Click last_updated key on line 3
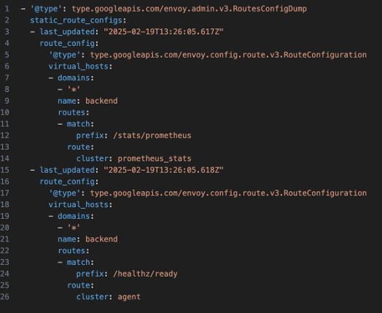382x313 pixels. coord(67,31)
